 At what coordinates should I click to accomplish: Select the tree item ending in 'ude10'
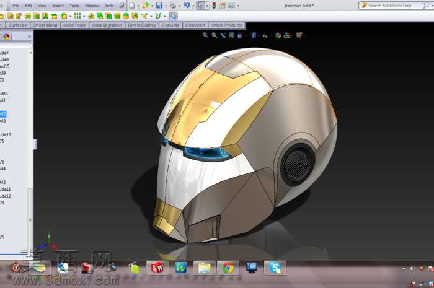(5, 134)
